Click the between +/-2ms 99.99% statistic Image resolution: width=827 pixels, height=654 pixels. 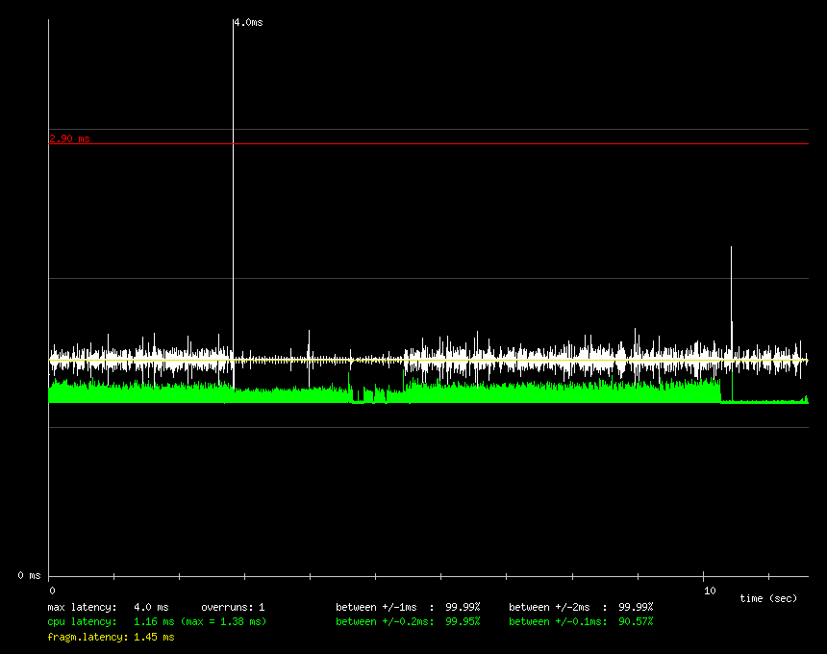(581, 607)
